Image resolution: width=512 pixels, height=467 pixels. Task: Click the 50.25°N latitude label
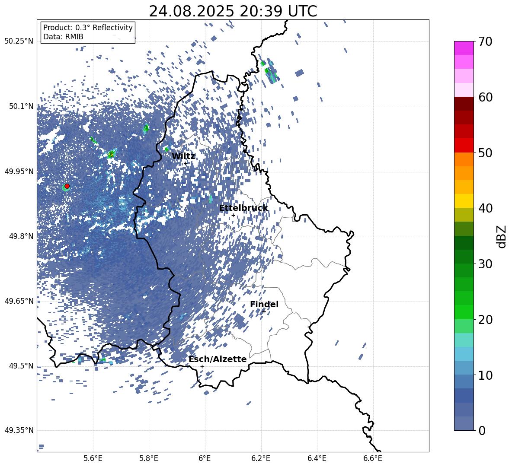click(19, 41)
